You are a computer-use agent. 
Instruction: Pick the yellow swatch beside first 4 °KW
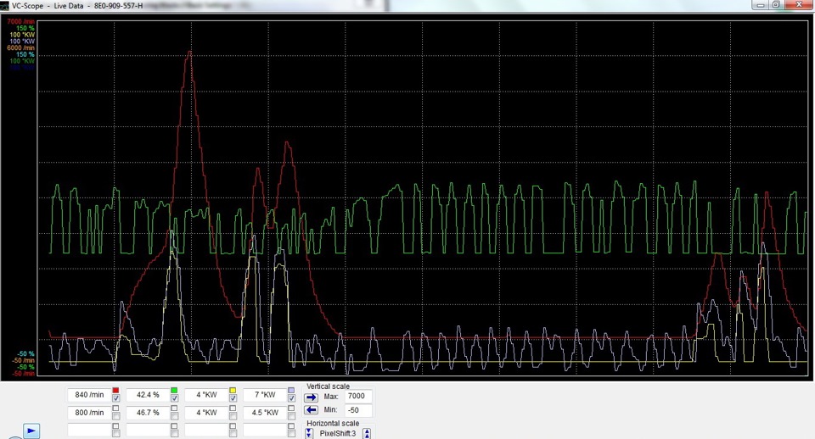coord(233,390)
